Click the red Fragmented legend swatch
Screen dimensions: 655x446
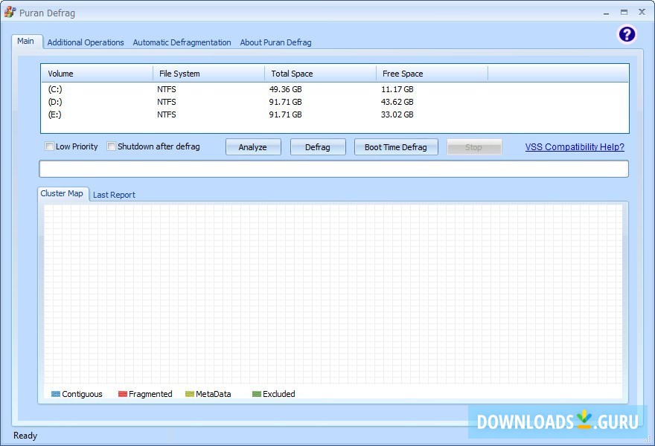click(123, 394)
